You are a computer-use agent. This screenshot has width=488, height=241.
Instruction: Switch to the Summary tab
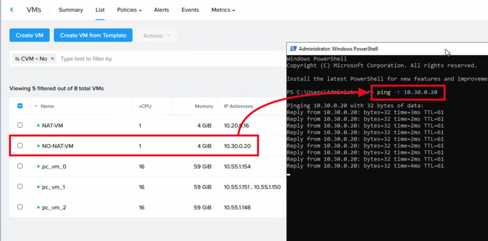click(71, 10)
